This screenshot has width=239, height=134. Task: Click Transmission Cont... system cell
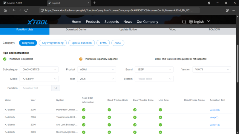[x=67, y=117]
